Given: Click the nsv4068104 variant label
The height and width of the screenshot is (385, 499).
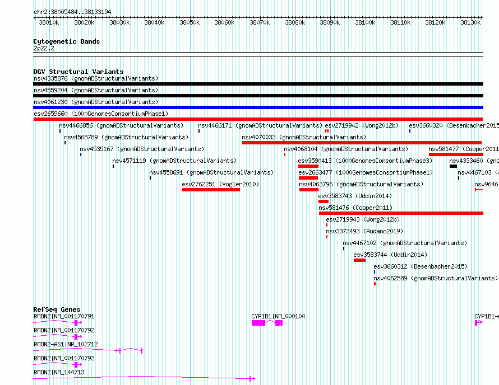Looking at the screenshot, I should [x=346, y=149].
